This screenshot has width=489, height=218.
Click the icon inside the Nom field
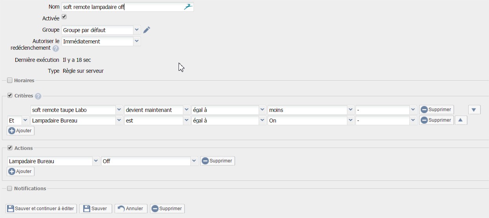click(x=188, y=7)
